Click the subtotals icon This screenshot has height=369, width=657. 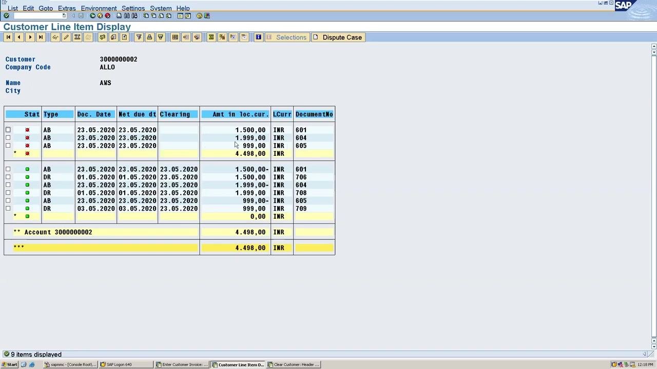pos(222,37)
